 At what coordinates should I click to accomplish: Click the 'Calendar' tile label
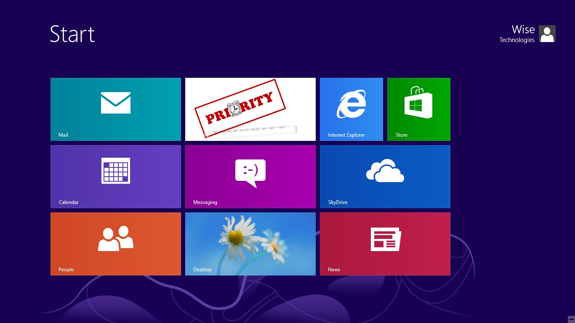pyautogui.click(x=69, y=202)
